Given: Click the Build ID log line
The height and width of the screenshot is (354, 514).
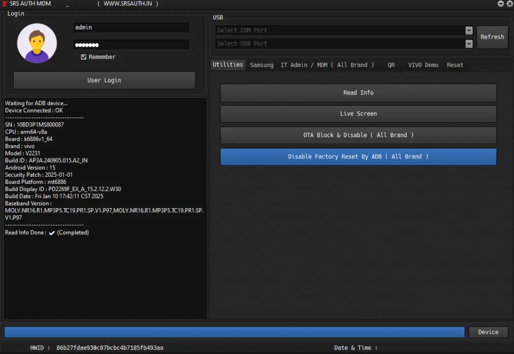Looking at the screenshot, I should pyautogui.click(x=46, y=160).
